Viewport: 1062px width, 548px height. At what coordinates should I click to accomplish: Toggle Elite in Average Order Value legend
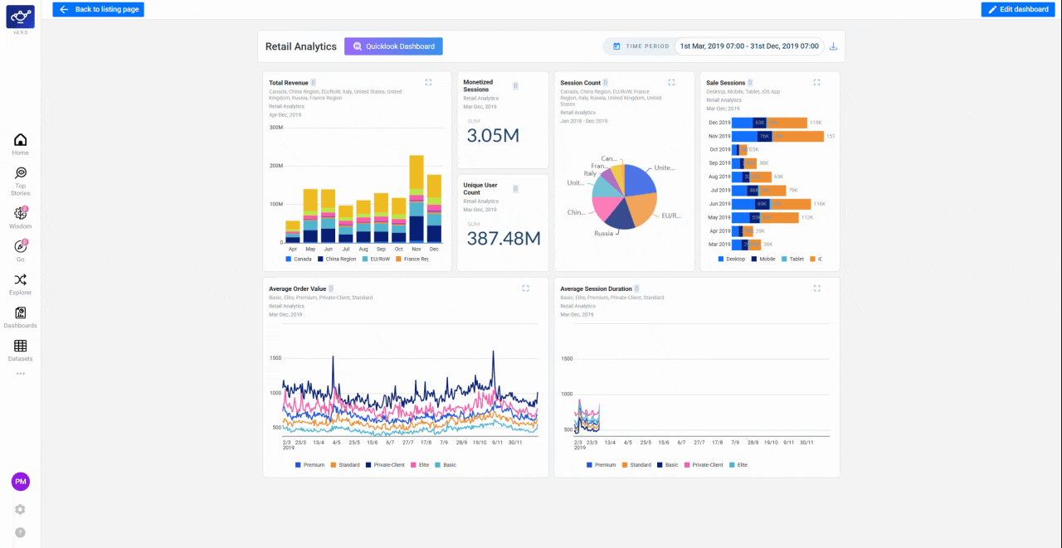click(x=420, y=465)
